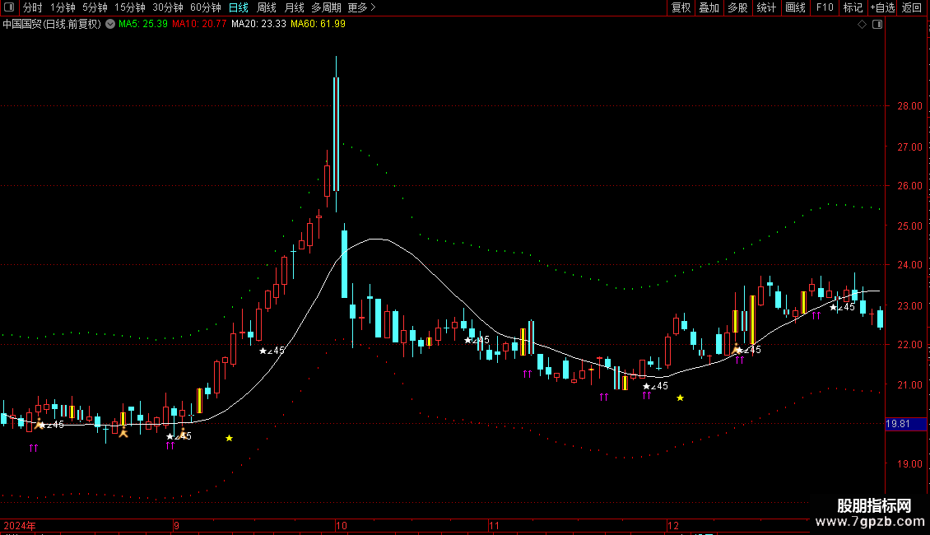
Task: Select the 5分钟 period tab
Action: (95, 7)
